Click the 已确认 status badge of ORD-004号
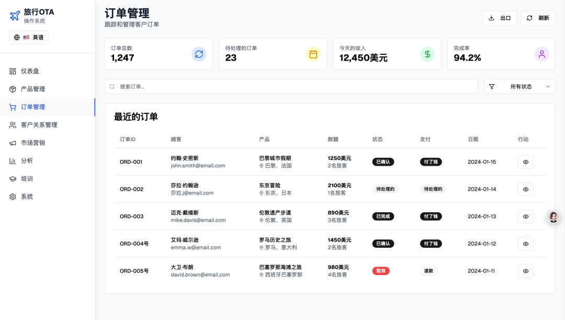Viewport: 565px width, 320px height. click(383, 244)
